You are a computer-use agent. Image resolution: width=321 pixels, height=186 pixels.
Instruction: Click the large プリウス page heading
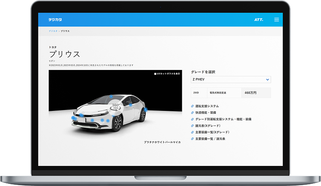[64, 54]
